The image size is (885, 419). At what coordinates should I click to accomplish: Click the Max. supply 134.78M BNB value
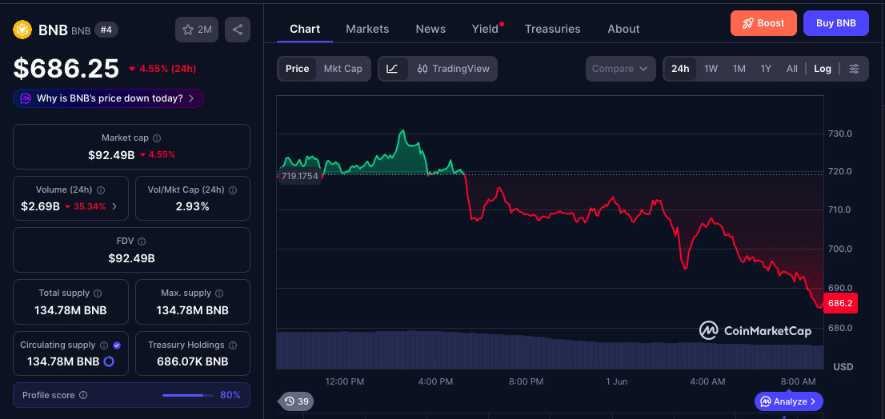(193, 310)
